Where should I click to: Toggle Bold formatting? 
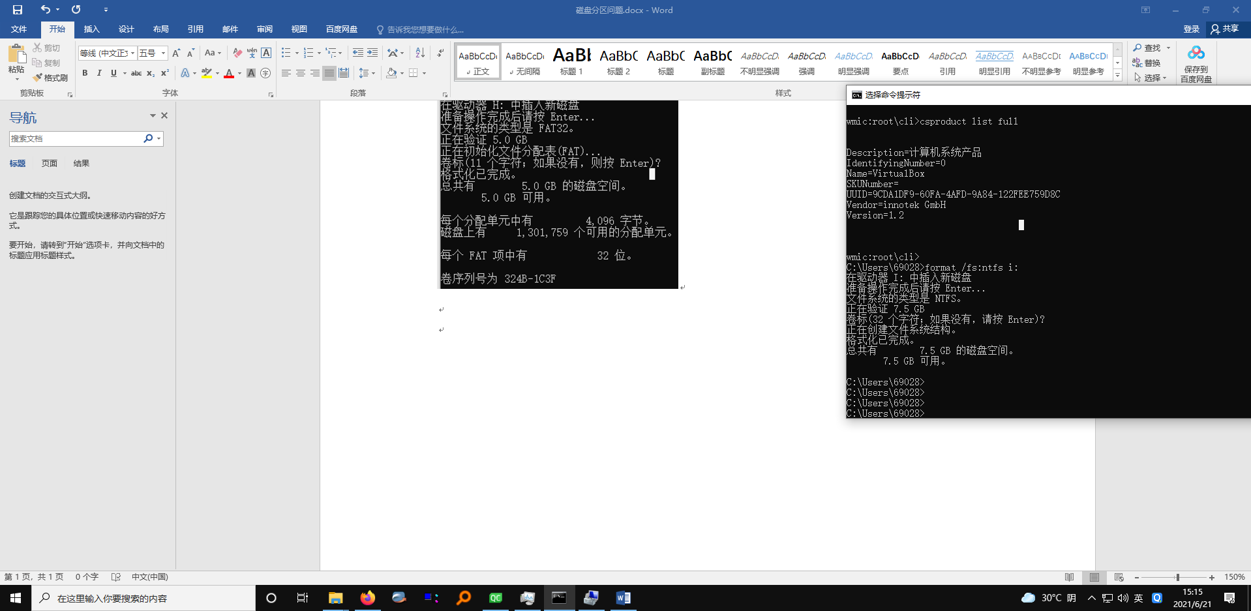(85, 73)
